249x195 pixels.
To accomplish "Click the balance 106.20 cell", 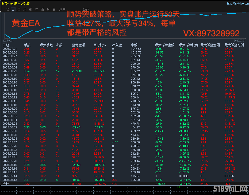I will point(135,180).
